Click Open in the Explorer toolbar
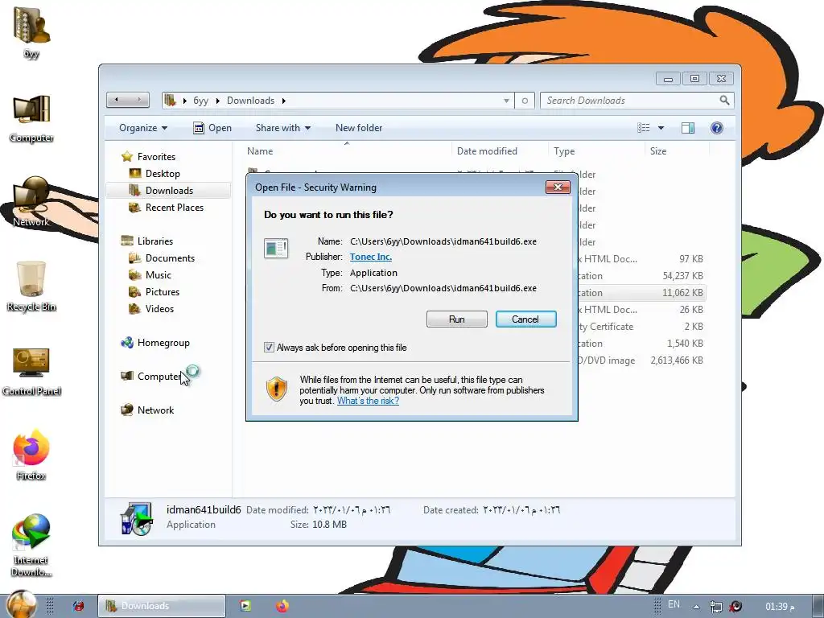824x618 pixels. [x=212, y=128]
